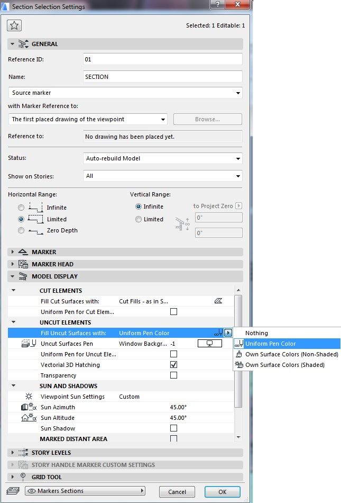Viewport: 341px width, 503px height.
Task: Click the Model Display list scrollbar
Action: (x=238, y=351)
